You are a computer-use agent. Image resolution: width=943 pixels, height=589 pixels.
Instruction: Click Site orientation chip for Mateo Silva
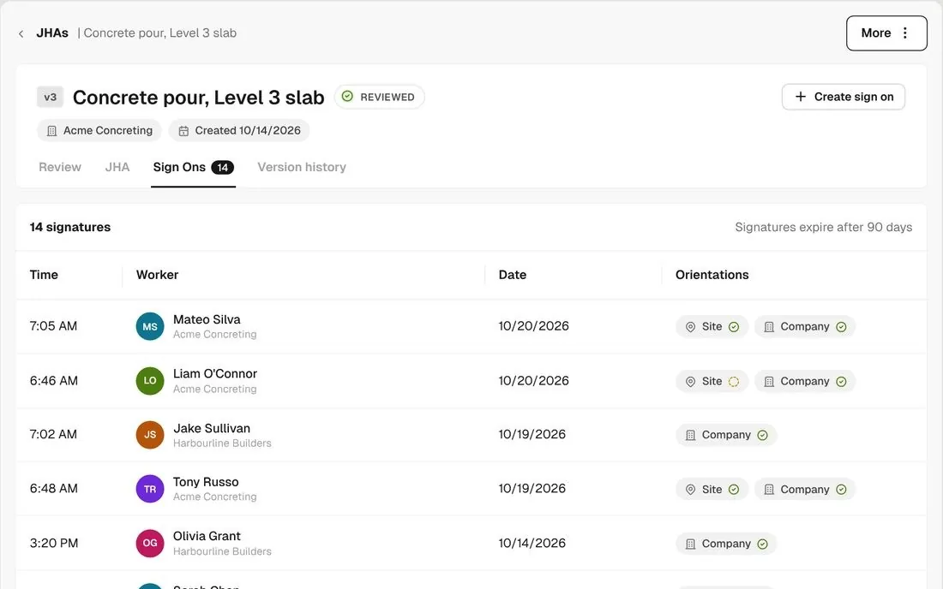(712, 327)
